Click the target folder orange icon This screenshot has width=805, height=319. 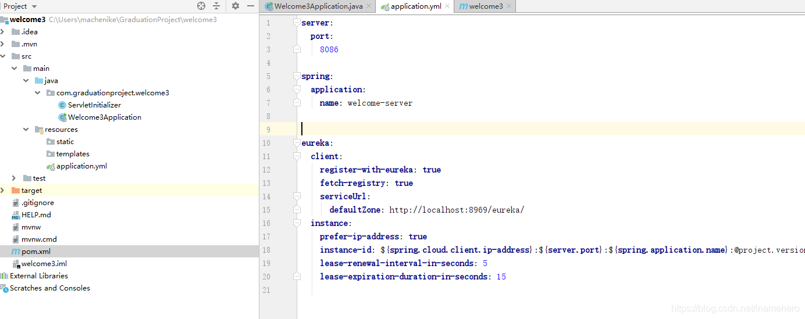[16, 190]
